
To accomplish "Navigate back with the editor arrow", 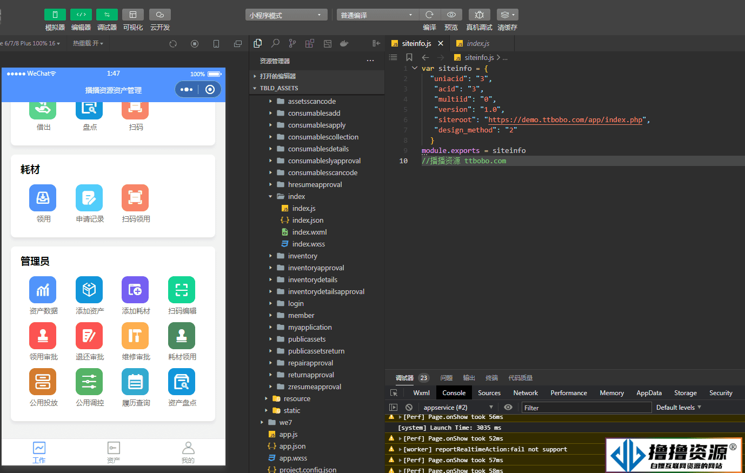I will point(425,57).
